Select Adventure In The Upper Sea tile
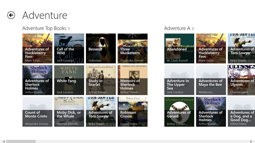Image resolution: width=255 pixels, height=143 pixels. coord(179,80)
